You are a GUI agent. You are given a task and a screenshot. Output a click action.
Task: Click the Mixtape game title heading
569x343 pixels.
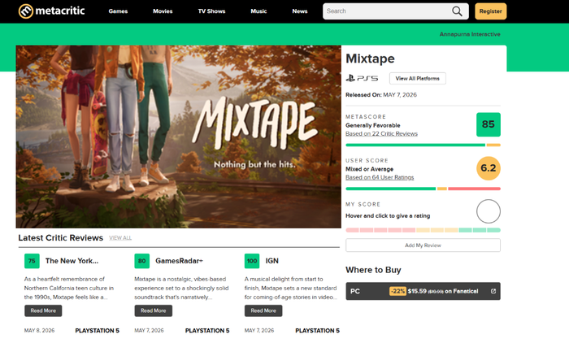tap(370, 59)
